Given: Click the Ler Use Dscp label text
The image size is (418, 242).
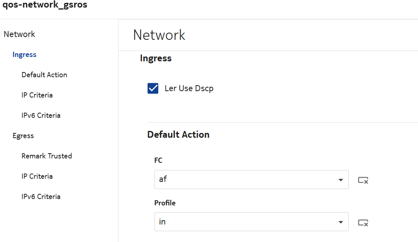Looking at the screenshot, I should click(189, 88).
